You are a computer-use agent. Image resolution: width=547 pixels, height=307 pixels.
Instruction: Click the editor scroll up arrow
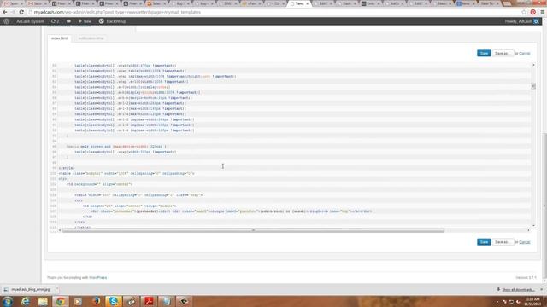(x=533, y=65)
